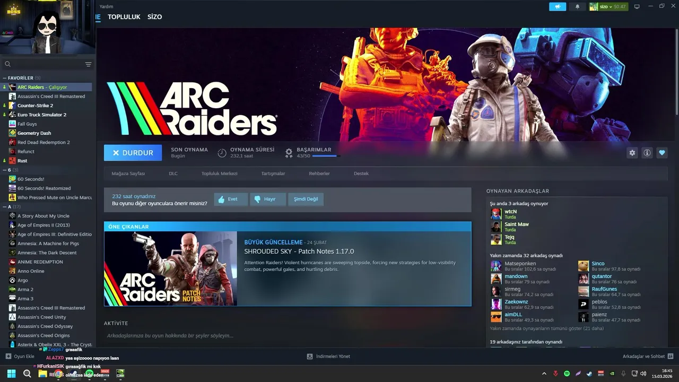Expand the hidden tray icons chevron
679x382 pixels.
pos(544,374)
